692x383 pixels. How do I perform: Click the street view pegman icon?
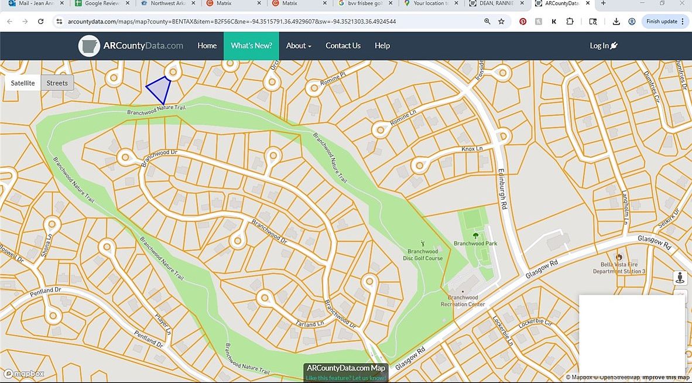[680, 278]
